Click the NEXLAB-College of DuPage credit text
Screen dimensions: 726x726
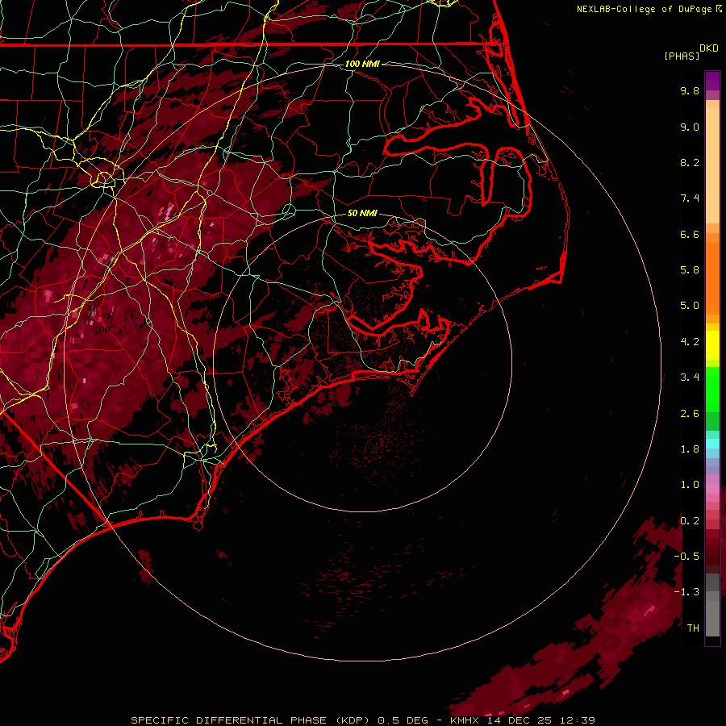click(x=644, y=9)
